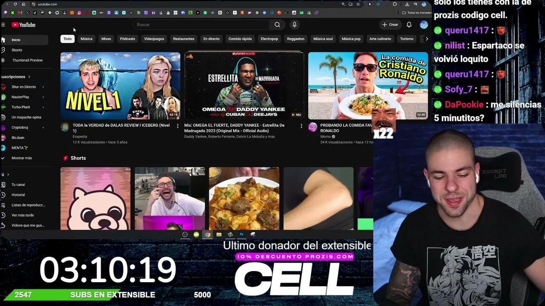Open Chrome downloads
Image resolution: width=545 pixels, height=306 pixels.
click(x=407, y=4)
